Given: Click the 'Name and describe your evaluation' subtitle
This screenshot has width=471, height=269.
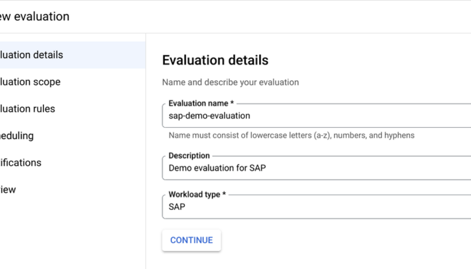Looking at the screenshot, I should click(230, 82).
